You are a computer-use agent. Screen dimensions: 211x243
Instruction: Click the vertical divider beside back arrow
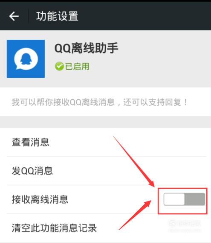28,16
